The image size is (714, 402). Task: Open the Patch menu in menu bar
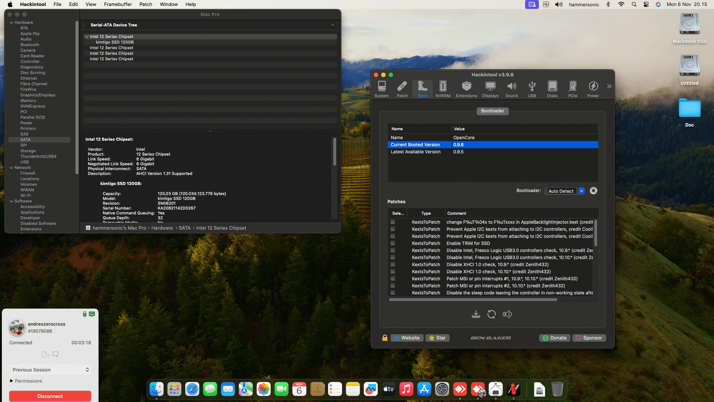click(146, 4)
